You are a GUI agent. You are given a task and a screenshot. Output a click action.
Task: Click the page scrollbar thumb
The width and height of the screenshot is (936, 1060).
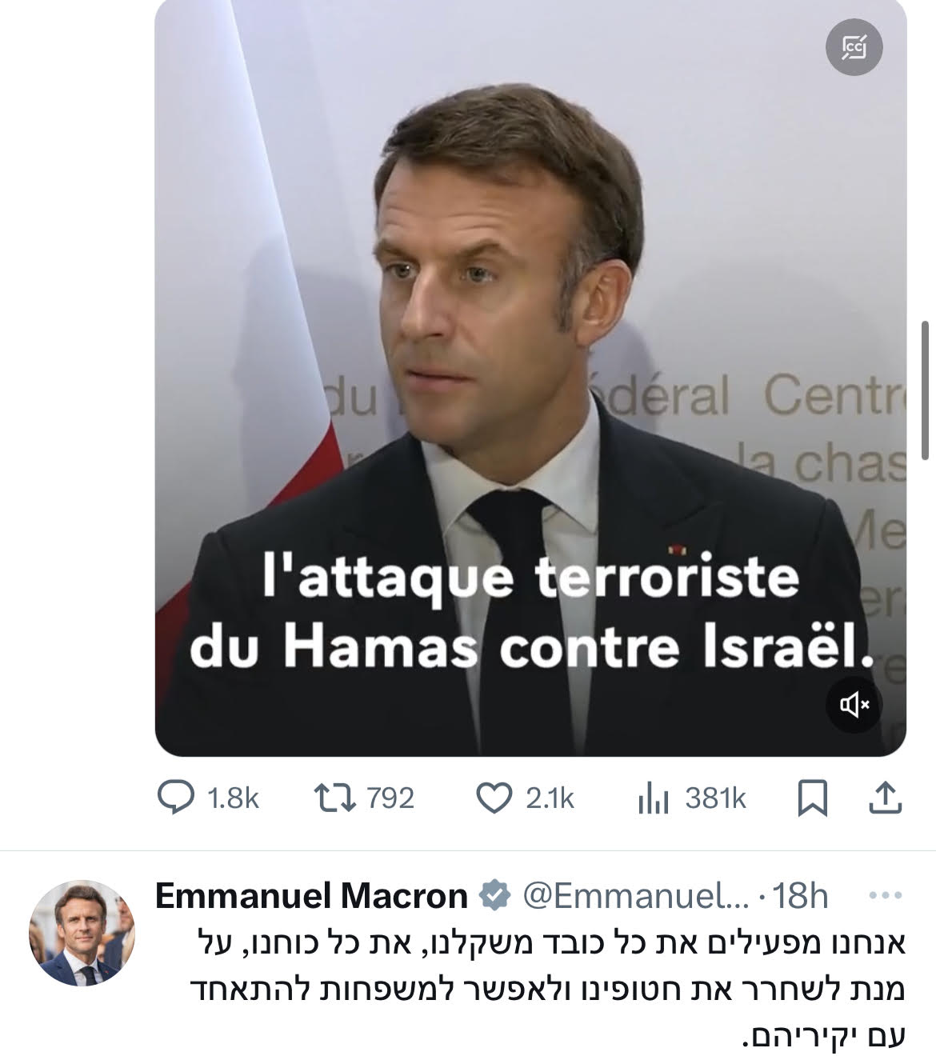point(926,388)
